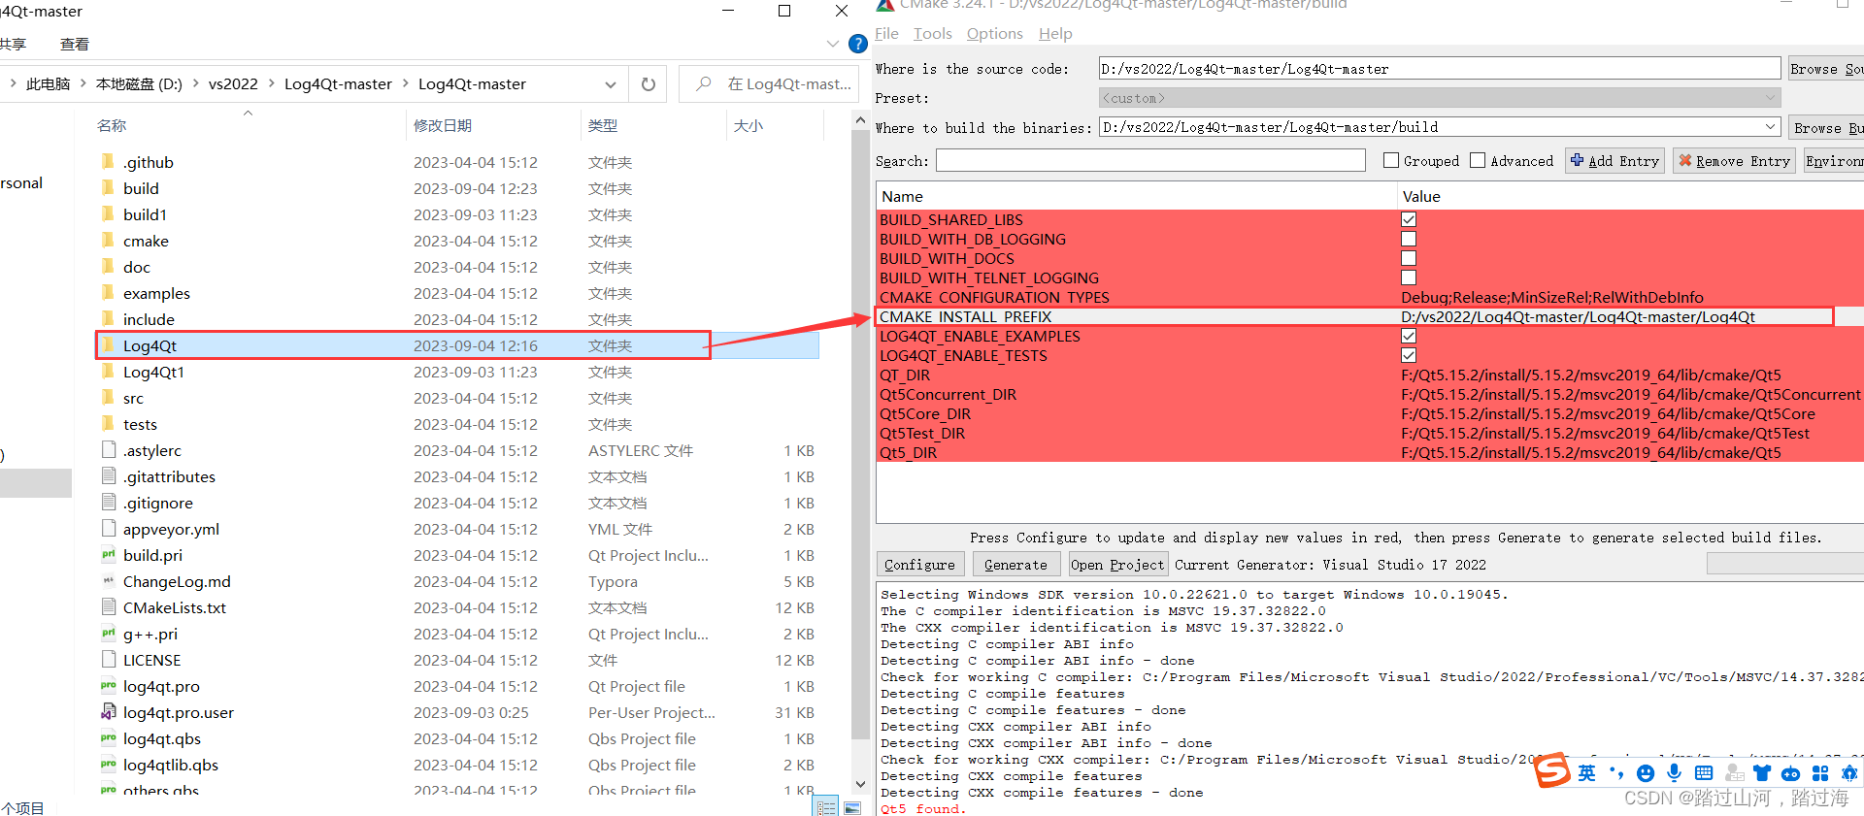Uncheck BUILD_SHARED_LIBS option
Image resolution: width=1864 pixels, height=816 pixels.
1409,219
